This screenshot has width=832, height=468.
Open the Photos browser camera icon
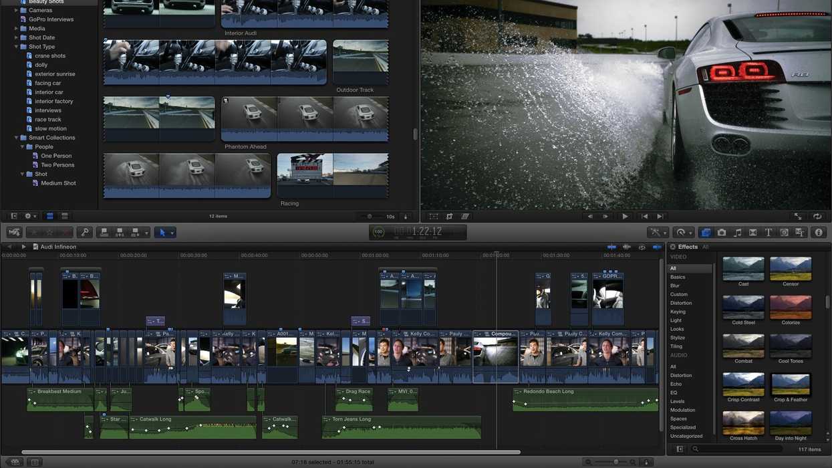coord(722,233)
